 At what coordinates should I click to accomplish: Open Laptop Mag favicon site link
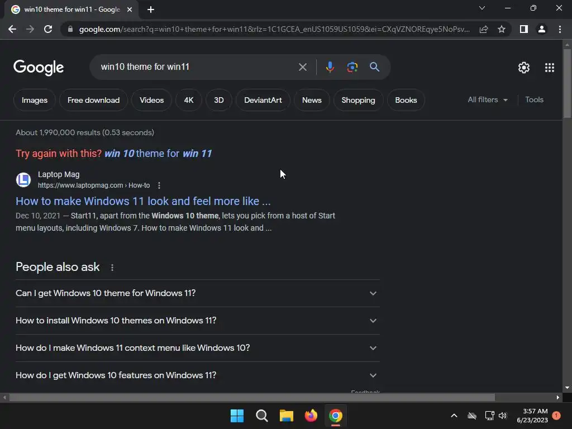click(23, 179)
